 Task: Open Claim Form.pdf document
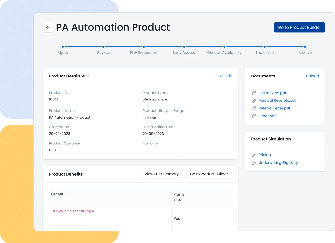272,93
